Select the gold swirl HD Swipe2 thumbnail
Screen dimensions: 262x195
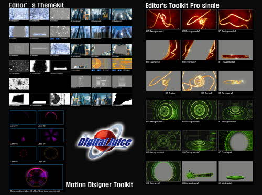(199, 81)
